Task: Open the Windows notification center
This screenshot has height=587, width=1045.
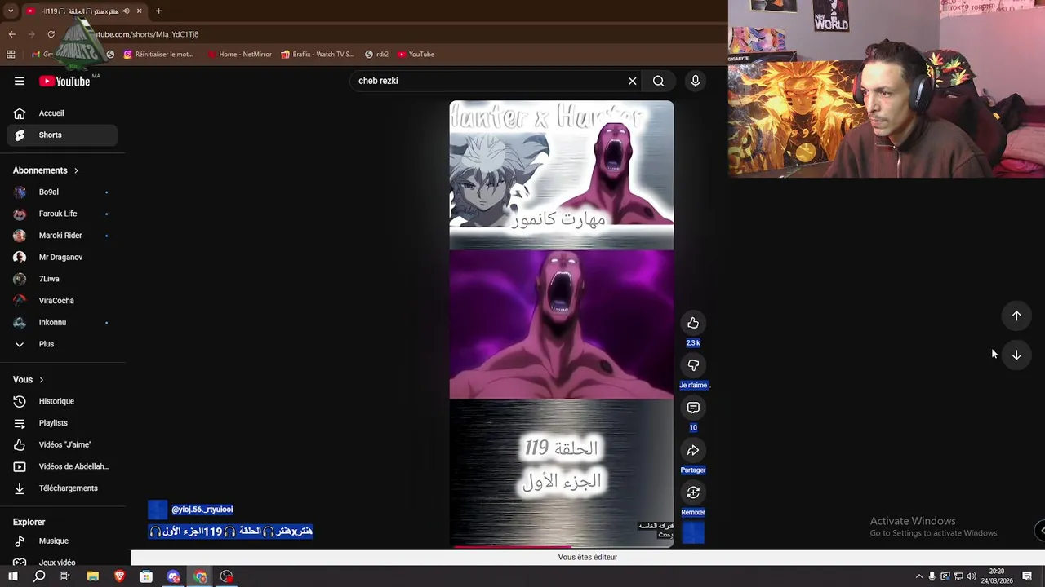Action: pos(1027,576)
